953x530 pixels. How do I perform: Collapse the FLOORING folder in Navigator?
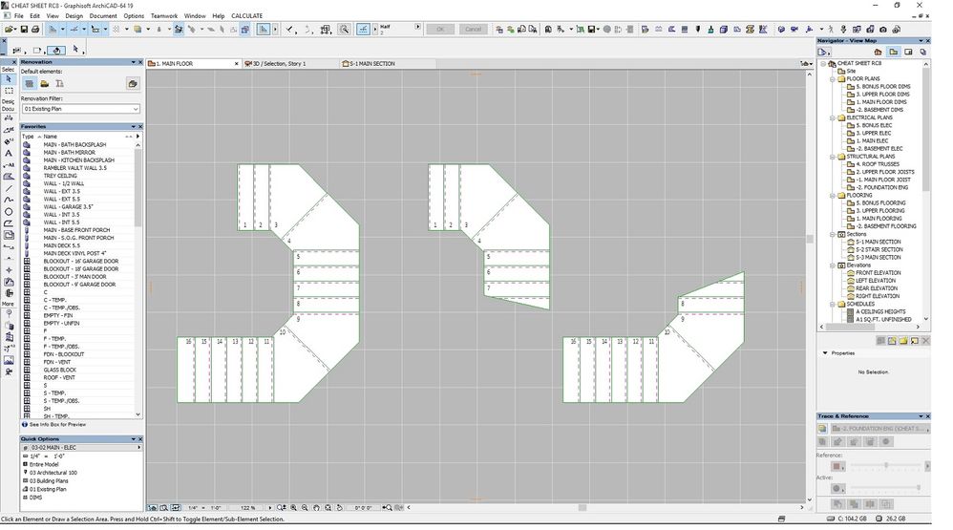832,196
